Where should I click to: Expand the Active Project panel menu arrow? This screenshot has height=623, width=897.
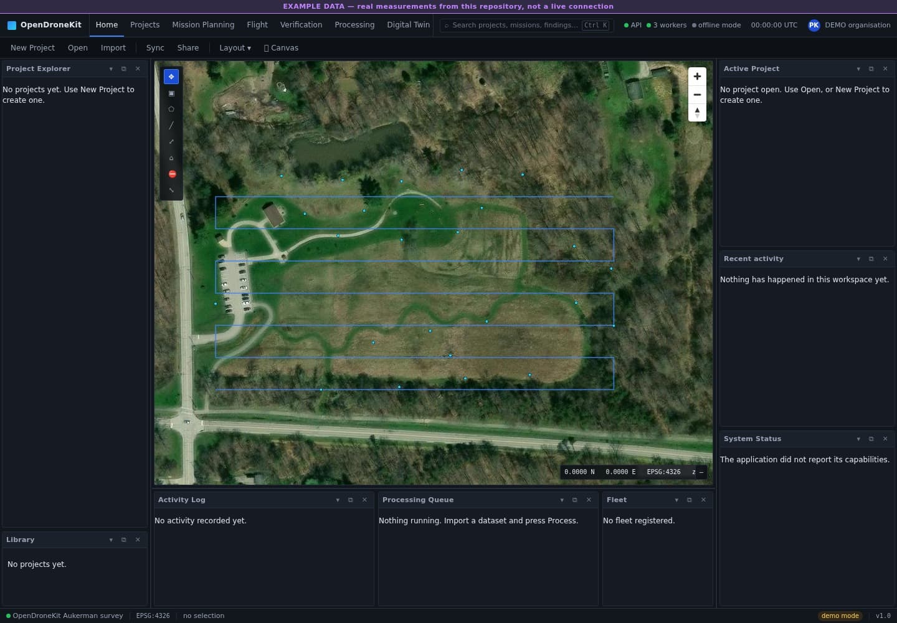858,69
